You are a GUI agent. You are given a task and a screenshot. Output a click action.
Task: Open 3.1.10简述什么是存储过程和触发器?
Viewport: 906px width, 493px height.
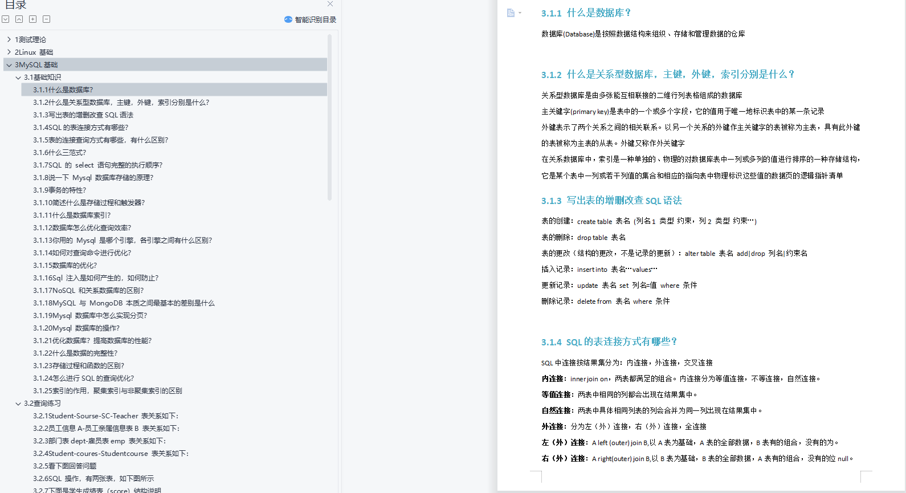pos(89,203)
